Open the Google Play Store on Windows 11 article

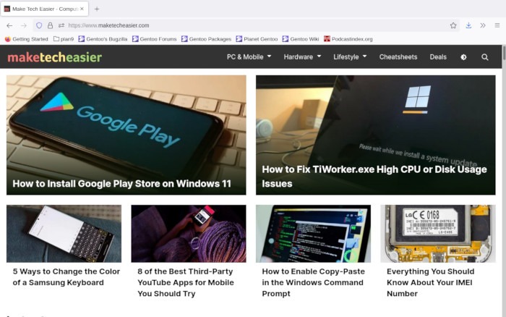(x=121, y=184)
